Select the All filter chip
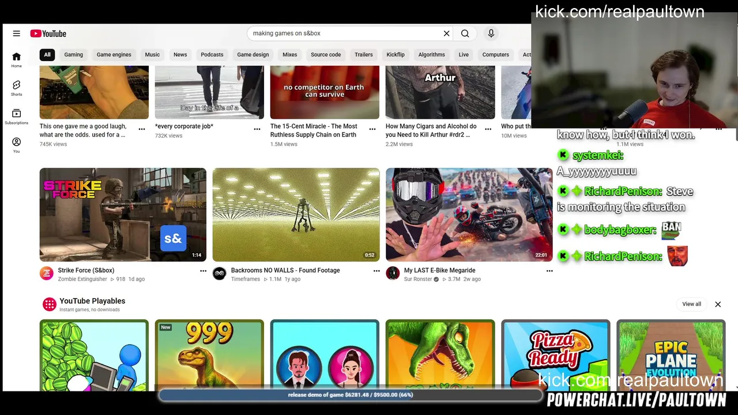 [x=47, y=55]
